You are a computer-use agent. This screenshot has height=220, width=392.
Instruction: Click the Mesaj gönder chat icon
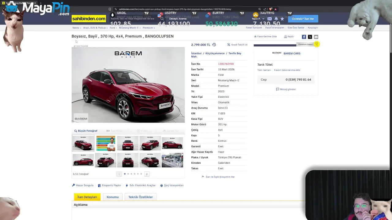click(277, 89)
